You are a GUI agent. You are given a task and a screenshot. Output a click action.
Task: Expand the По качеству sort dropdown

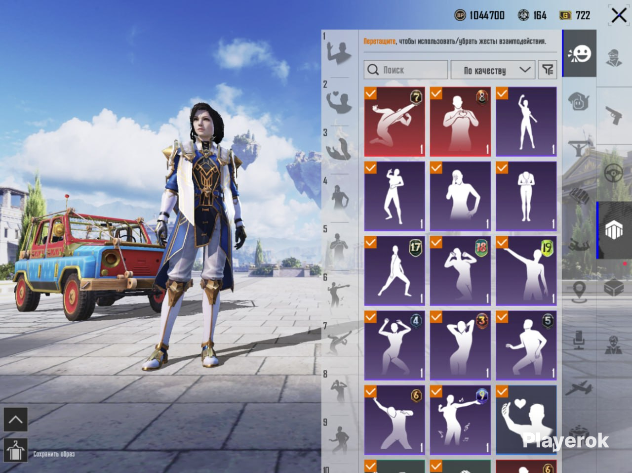coord(493,70)
